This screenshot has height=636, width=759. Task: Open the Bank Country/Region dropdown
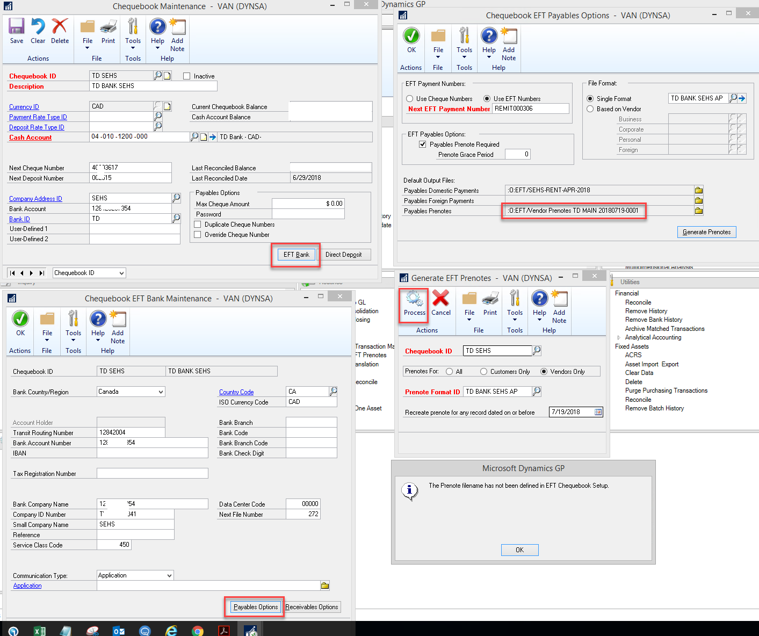161,392
